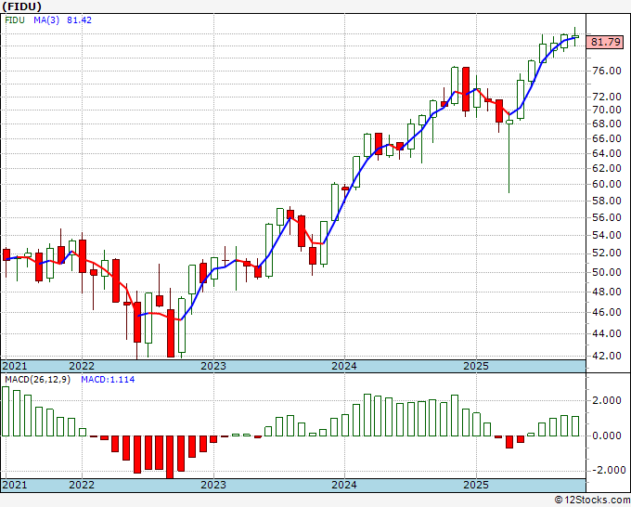The image size is (631, 507).
Task: Click the 66.00 price axis label
Action: coord(607,138)
